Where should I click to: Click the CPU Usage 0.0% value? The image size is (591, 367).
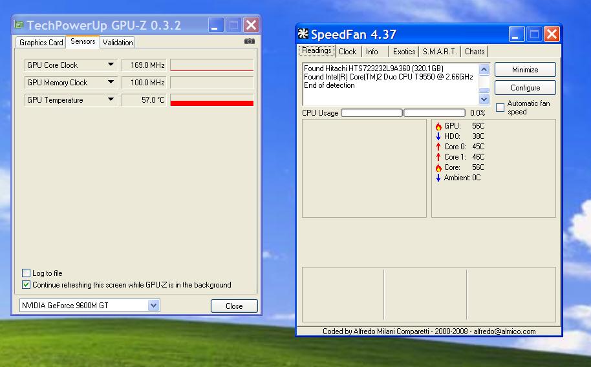pos(478,112)
